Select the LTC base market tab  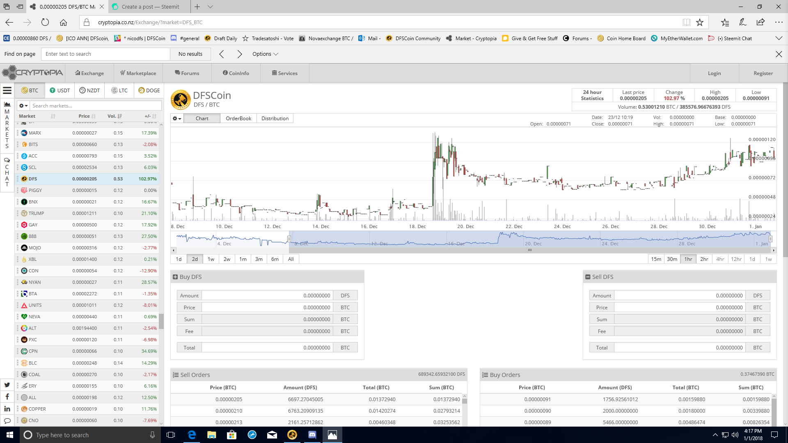click(x=119, y=90)
